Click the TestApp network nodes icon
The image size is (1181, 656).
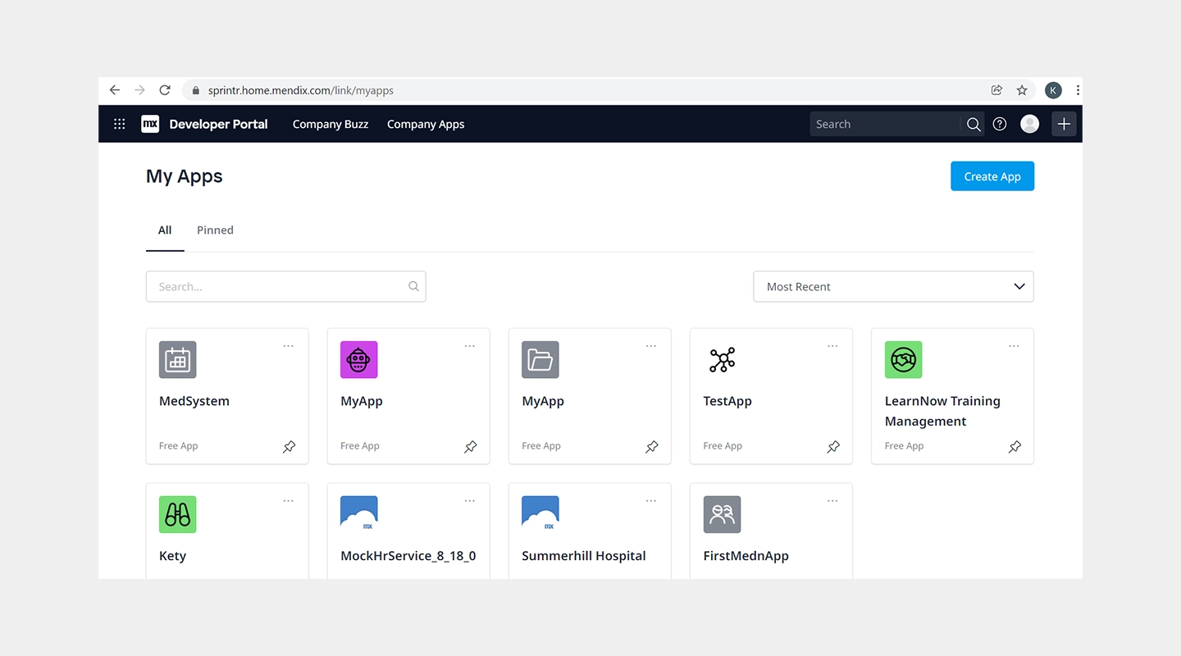(x=722, y=360)
